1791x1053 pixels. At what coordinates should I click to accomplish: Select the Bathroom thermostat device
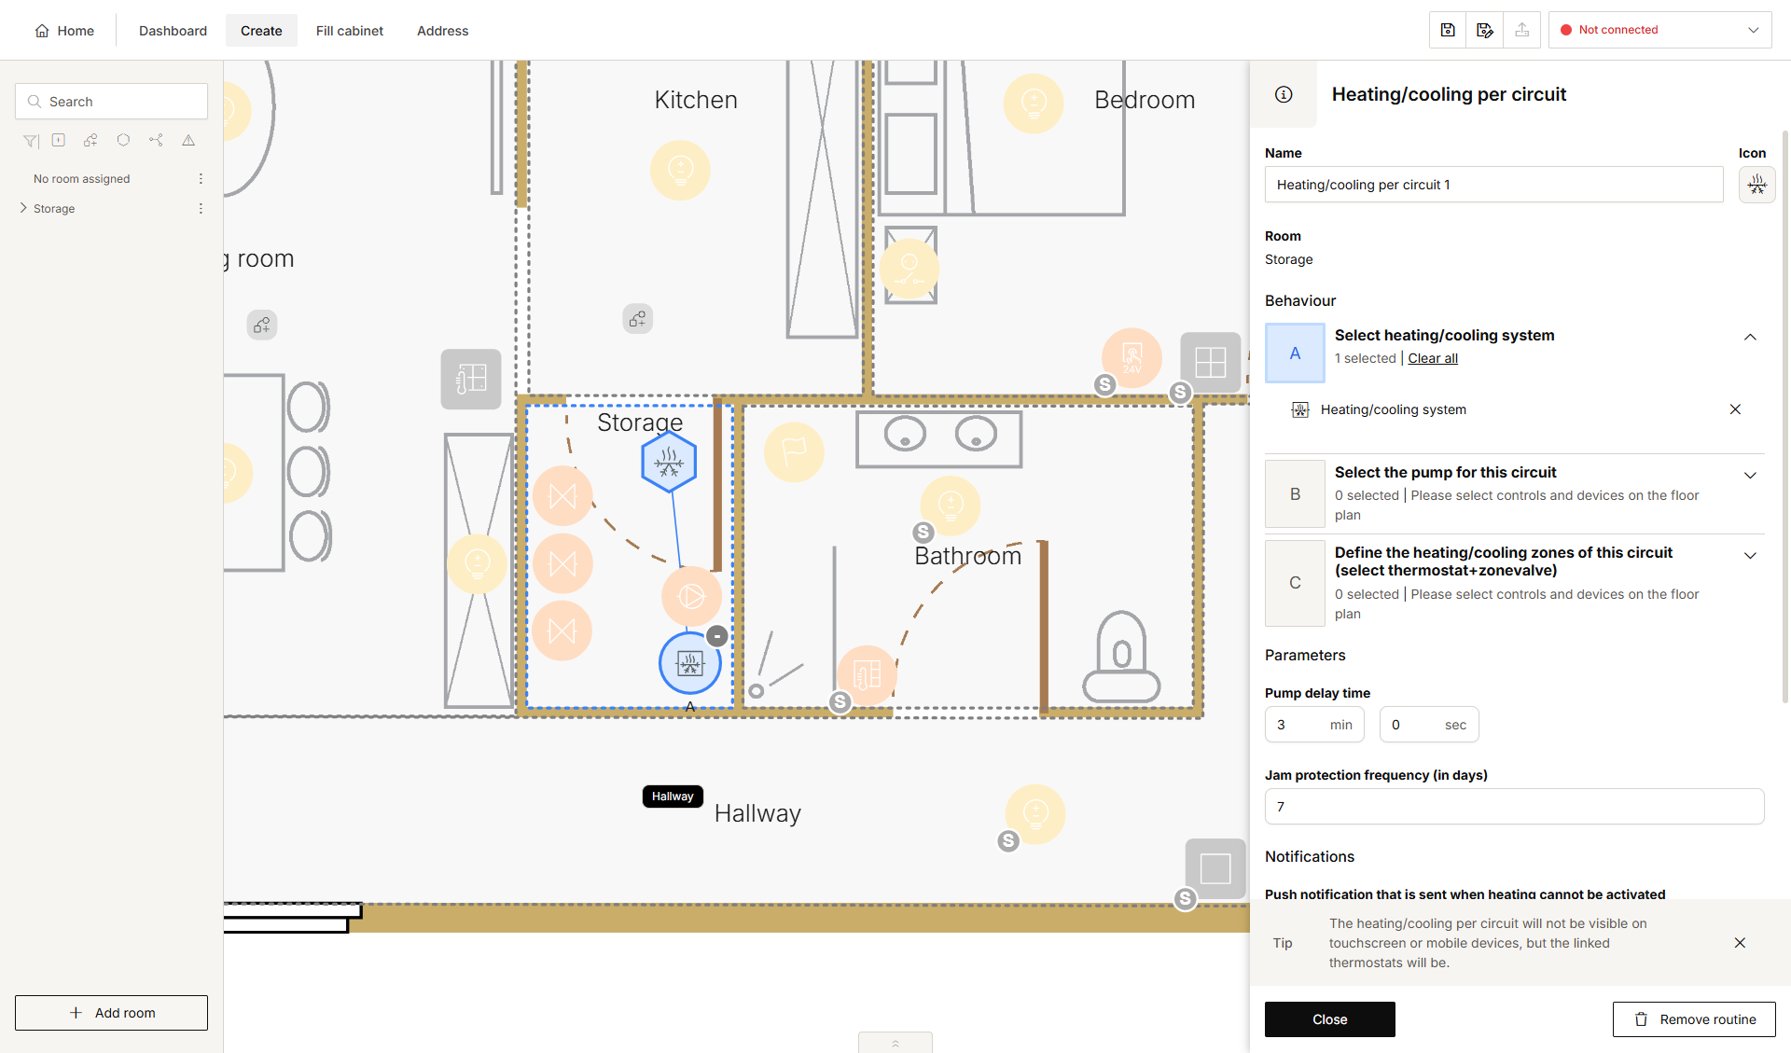[x=867, y=674]
